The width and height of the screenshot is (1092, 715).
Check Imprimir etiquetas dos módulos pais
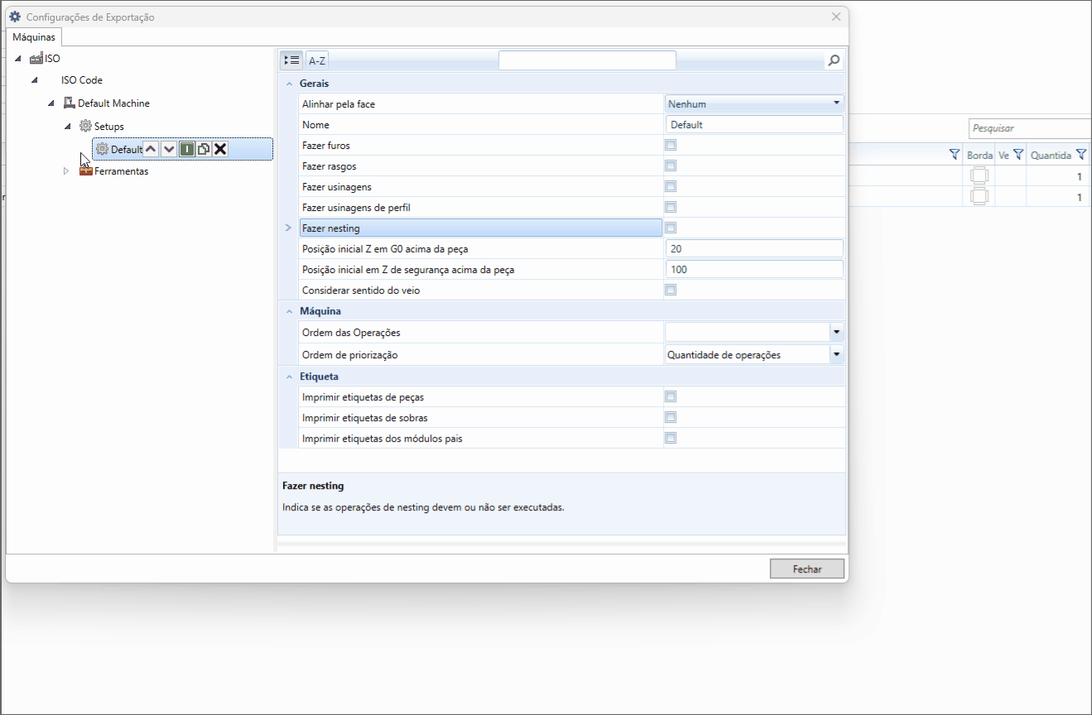(671, 439)
